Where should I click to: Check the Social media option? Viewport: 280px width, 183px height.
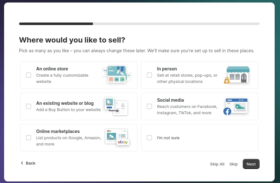pos(149,106)
